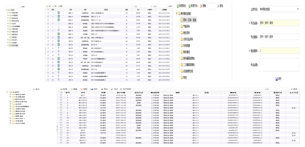Toggle the 含子目录 checkbox
The width and height of the screenshot is (305, 147).
pyautogui.click(x=121, y=89)
